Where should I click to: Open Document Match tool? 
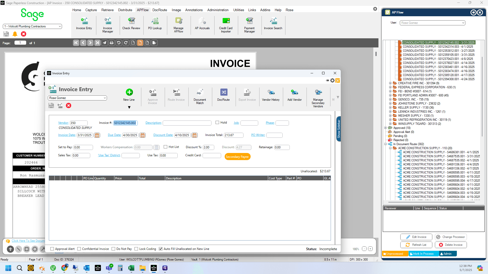point(200,96)
